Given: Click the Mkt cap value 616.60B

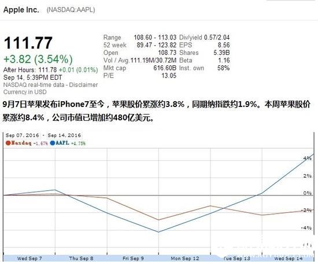Looking at the screenshot, I should pyautogui.click(x=165, y=68).
